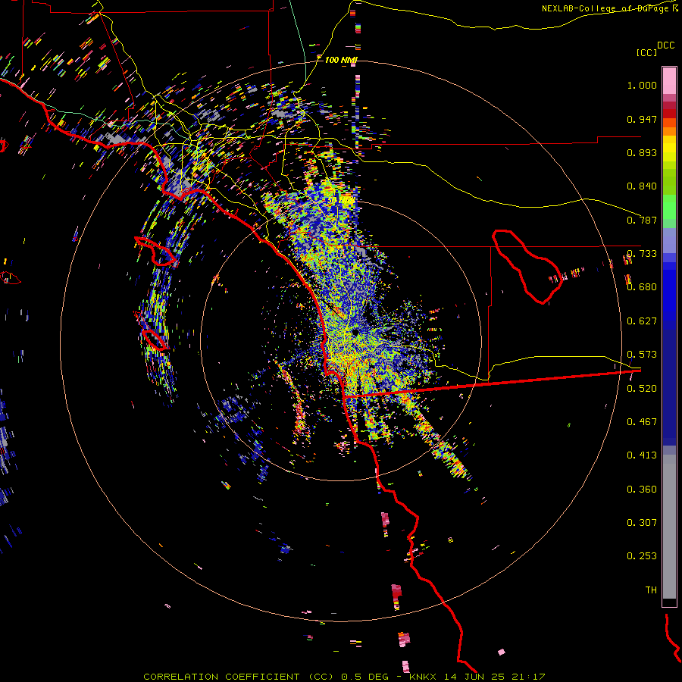682x682 pixels.
Task: Click the 0.947 legend value
Action: [x=642, y=119]
